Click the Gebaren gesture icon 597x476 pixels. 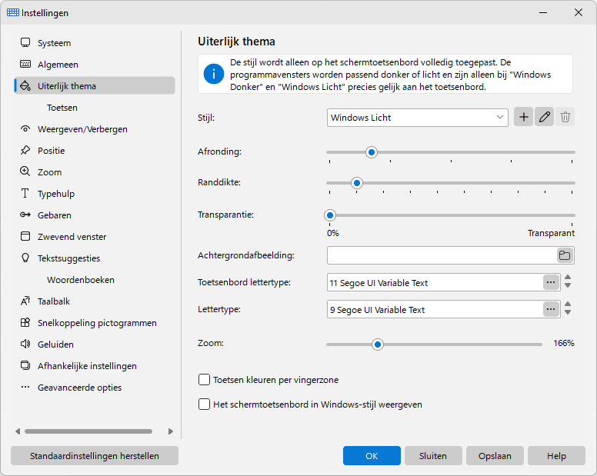[x=25, y=215]
